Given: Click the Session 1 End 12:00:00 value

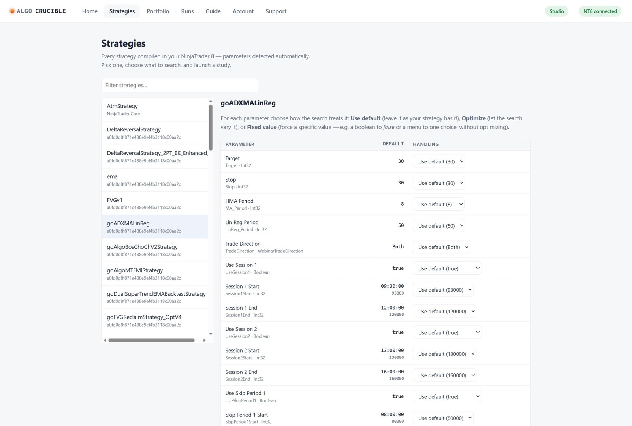Looking at the screenshot, I should (x=392, y=308).
